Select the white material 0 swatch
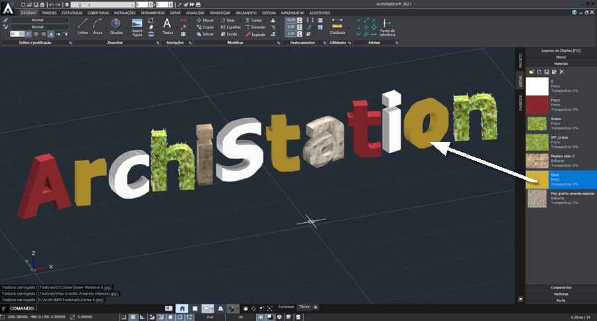Screen dimensions: 597x321 tap(537, 86)
